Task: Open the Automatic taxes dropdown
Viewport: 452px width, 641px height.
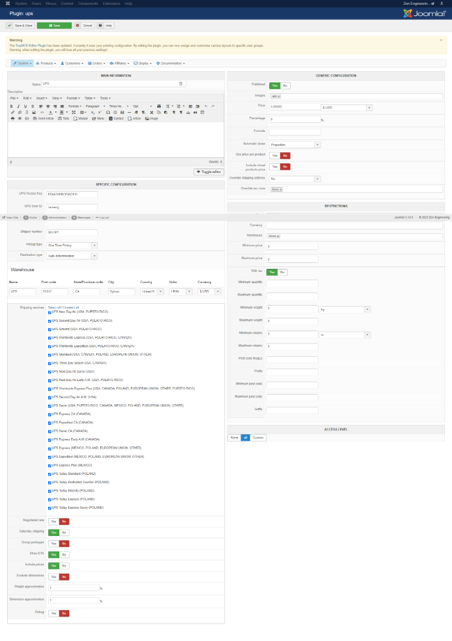Action: [295, 145]
